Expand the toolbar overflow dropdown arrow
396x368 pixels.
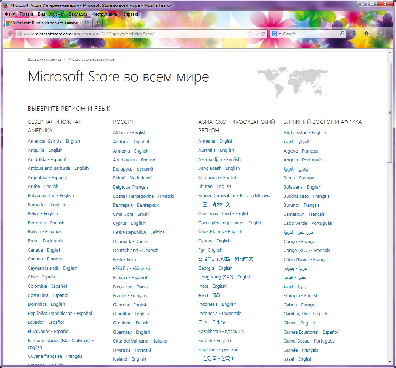(x=389, y=34)
